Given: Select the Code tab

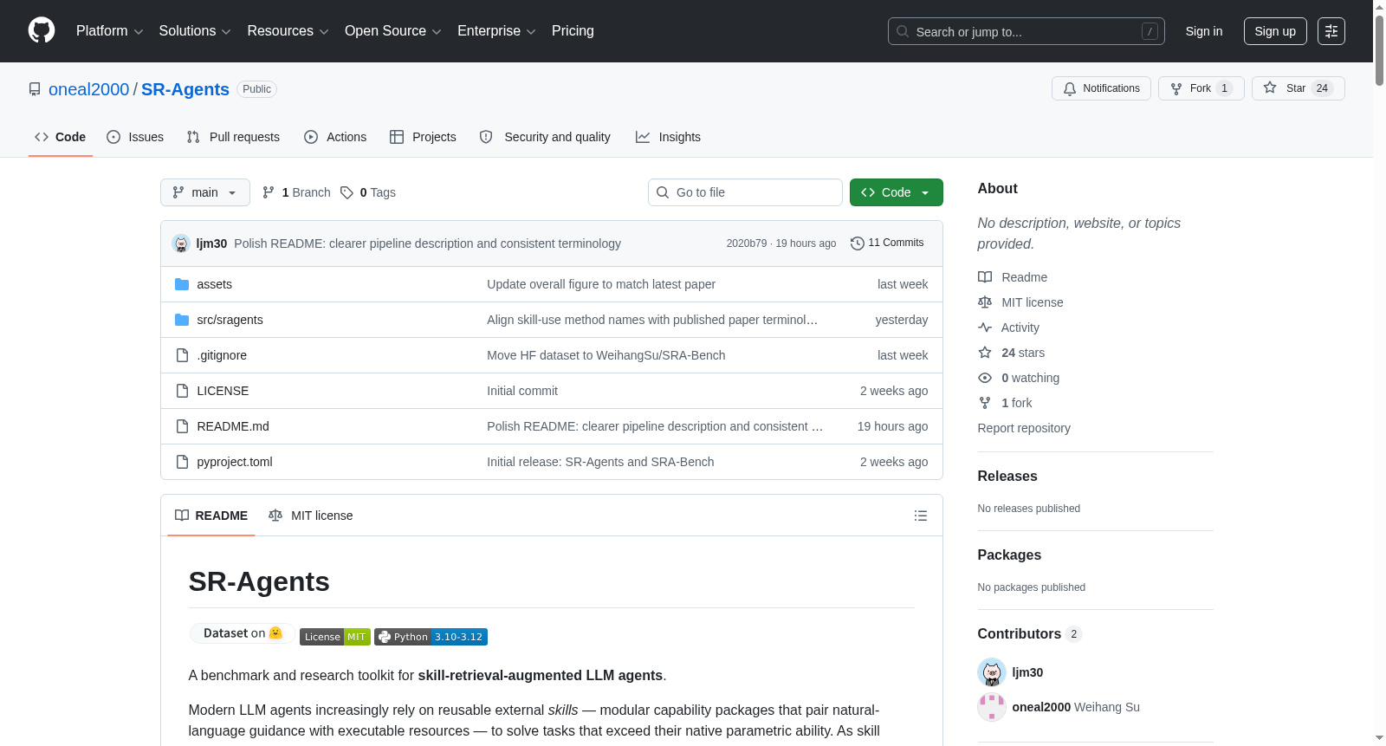Looking at the screenshot, I should point(61,137).
